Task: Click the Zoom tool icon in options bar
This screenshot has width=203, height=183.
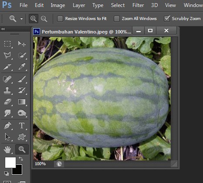Action: pos(13,19)
